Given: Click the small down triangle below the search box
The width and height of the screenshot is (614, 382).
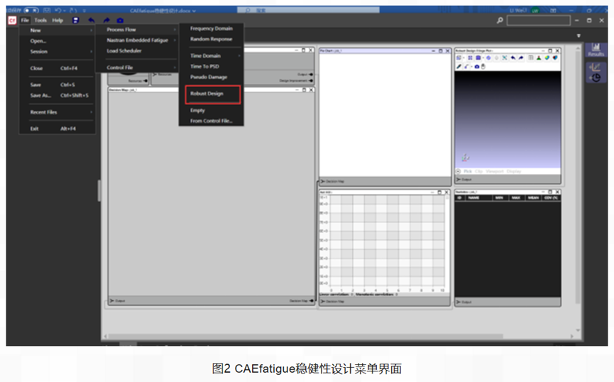Looking at the screenshot, I should pos(579,36).
